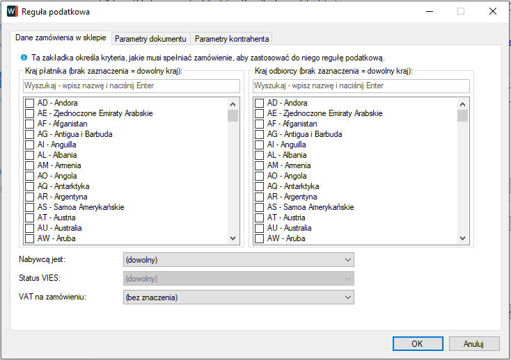The width and height of the screenshot is (511, 360).
Task: Click the blue info icon beside the tab description
Action: click(24, 58)
